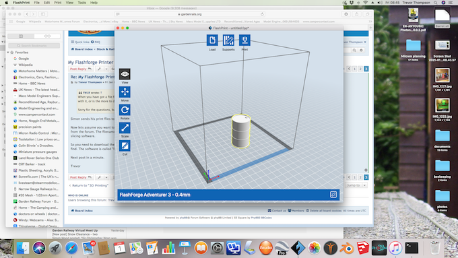Open the Quick links menu on the forum

(80, 42)
